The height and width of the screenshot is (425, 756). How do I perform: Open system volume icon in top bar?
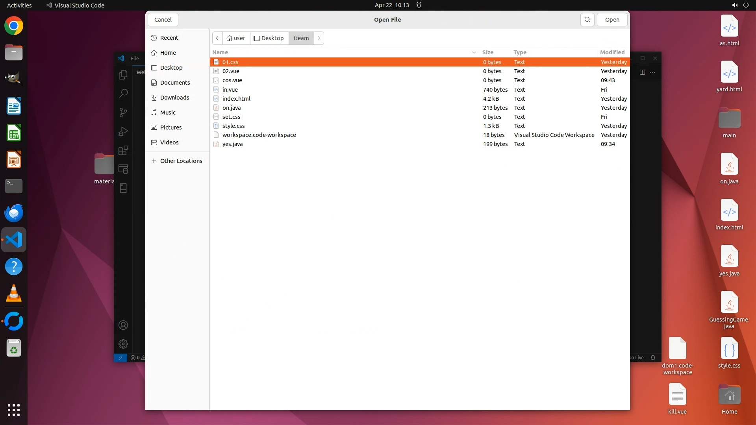734,5
